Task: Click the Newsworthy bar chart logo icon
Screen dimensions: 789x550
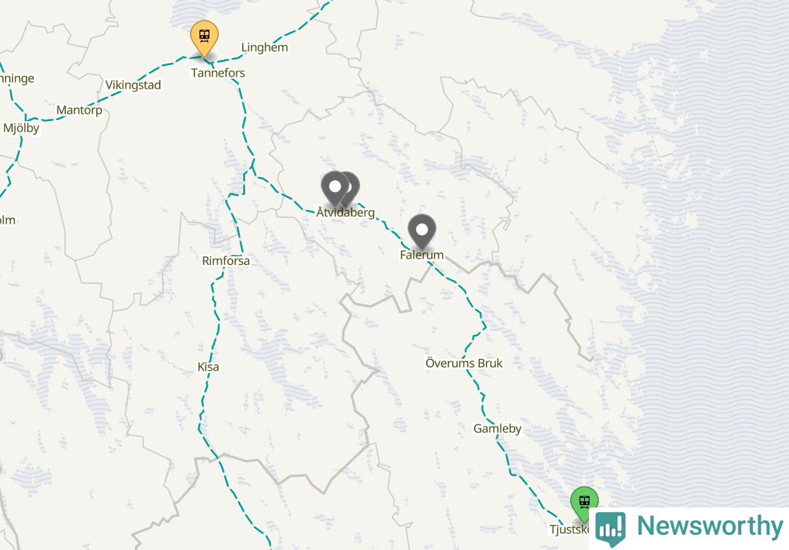Action: coord(610,527)
